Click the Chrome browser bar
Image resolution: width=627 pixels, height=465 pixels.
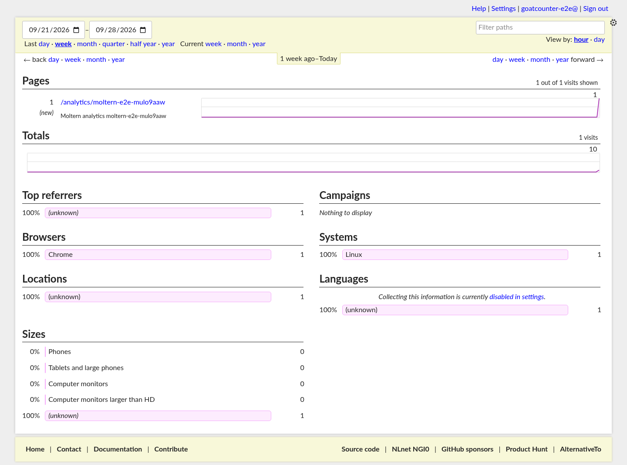click(x=158, y=255)
